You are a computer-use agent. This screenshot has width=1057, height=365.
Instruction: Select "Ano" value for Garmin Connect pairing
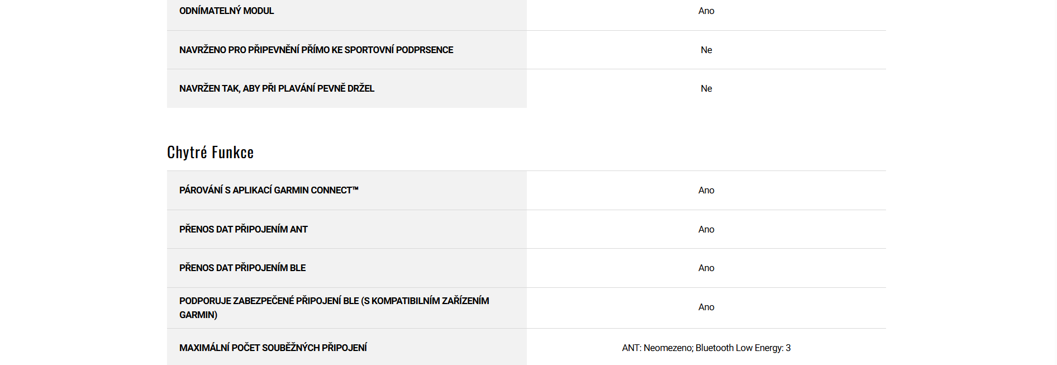(706, 190)
